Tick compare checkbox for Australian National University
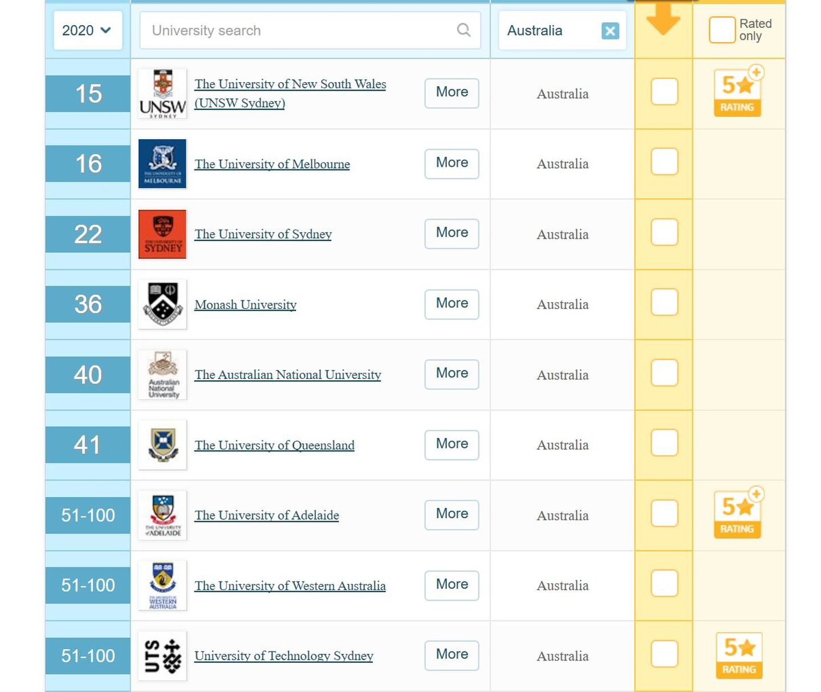The image size is (821, 692). coord(664,373)
